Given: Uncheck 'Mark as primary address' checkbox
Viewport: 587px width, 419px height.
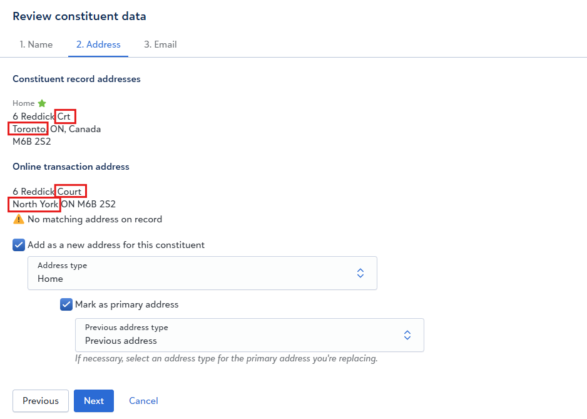Looking at the screenshot, I should pos(66,304).
